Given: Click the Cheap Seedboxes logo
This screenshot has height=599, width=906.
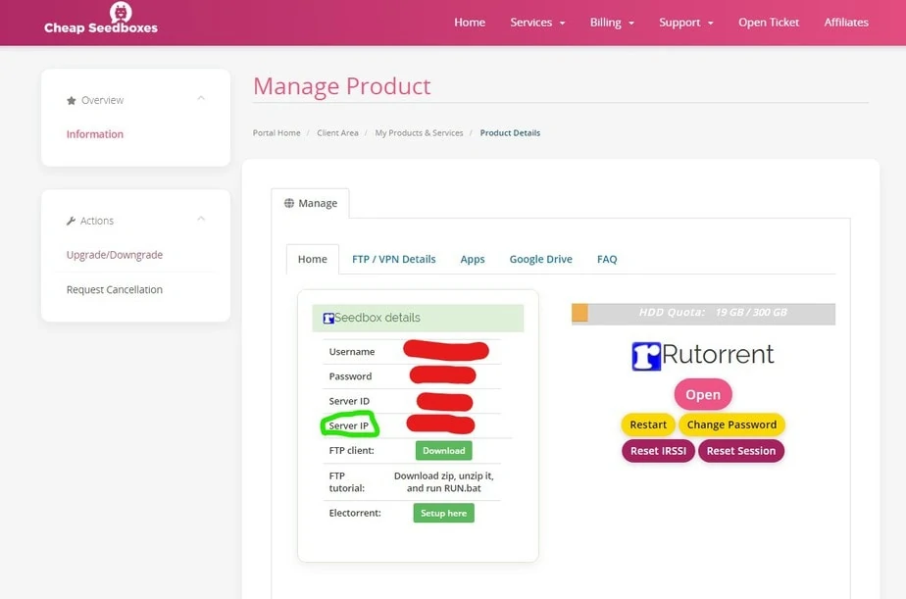Looking at the screenshot, I should [101, 20].
